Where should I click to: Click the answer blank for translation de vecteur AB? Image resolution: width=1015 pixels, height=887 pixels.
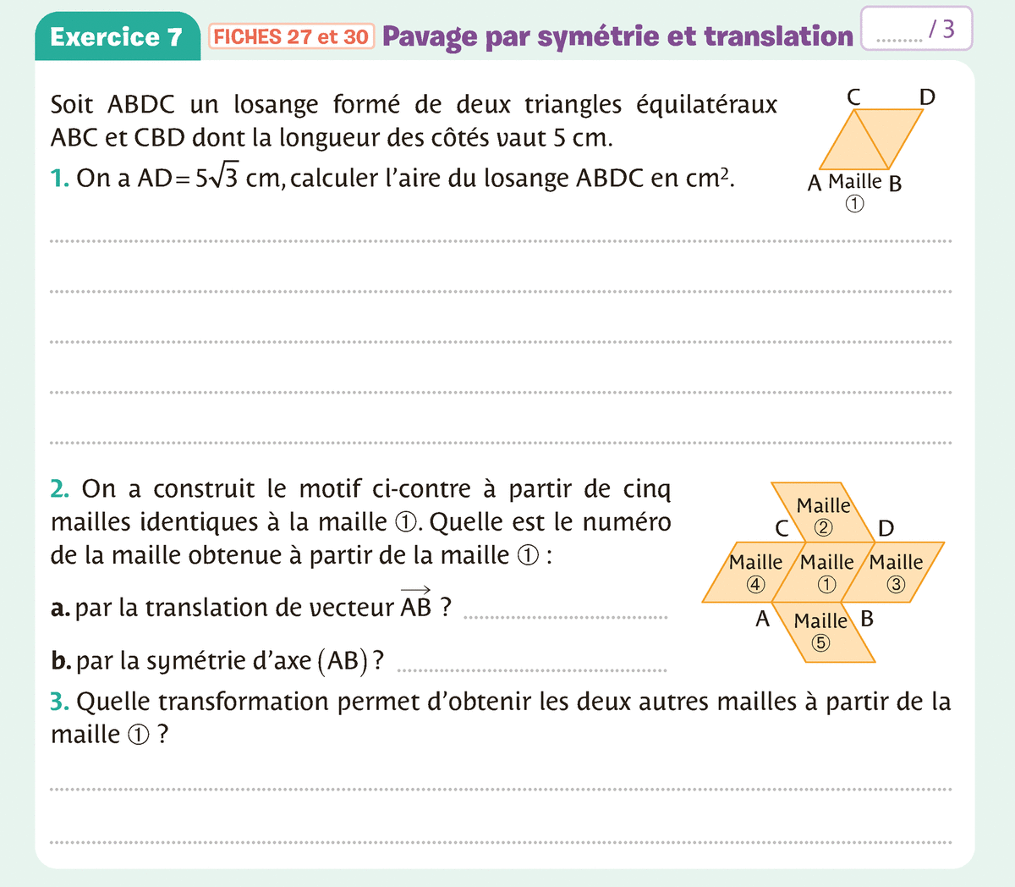(x=566, y=618)
